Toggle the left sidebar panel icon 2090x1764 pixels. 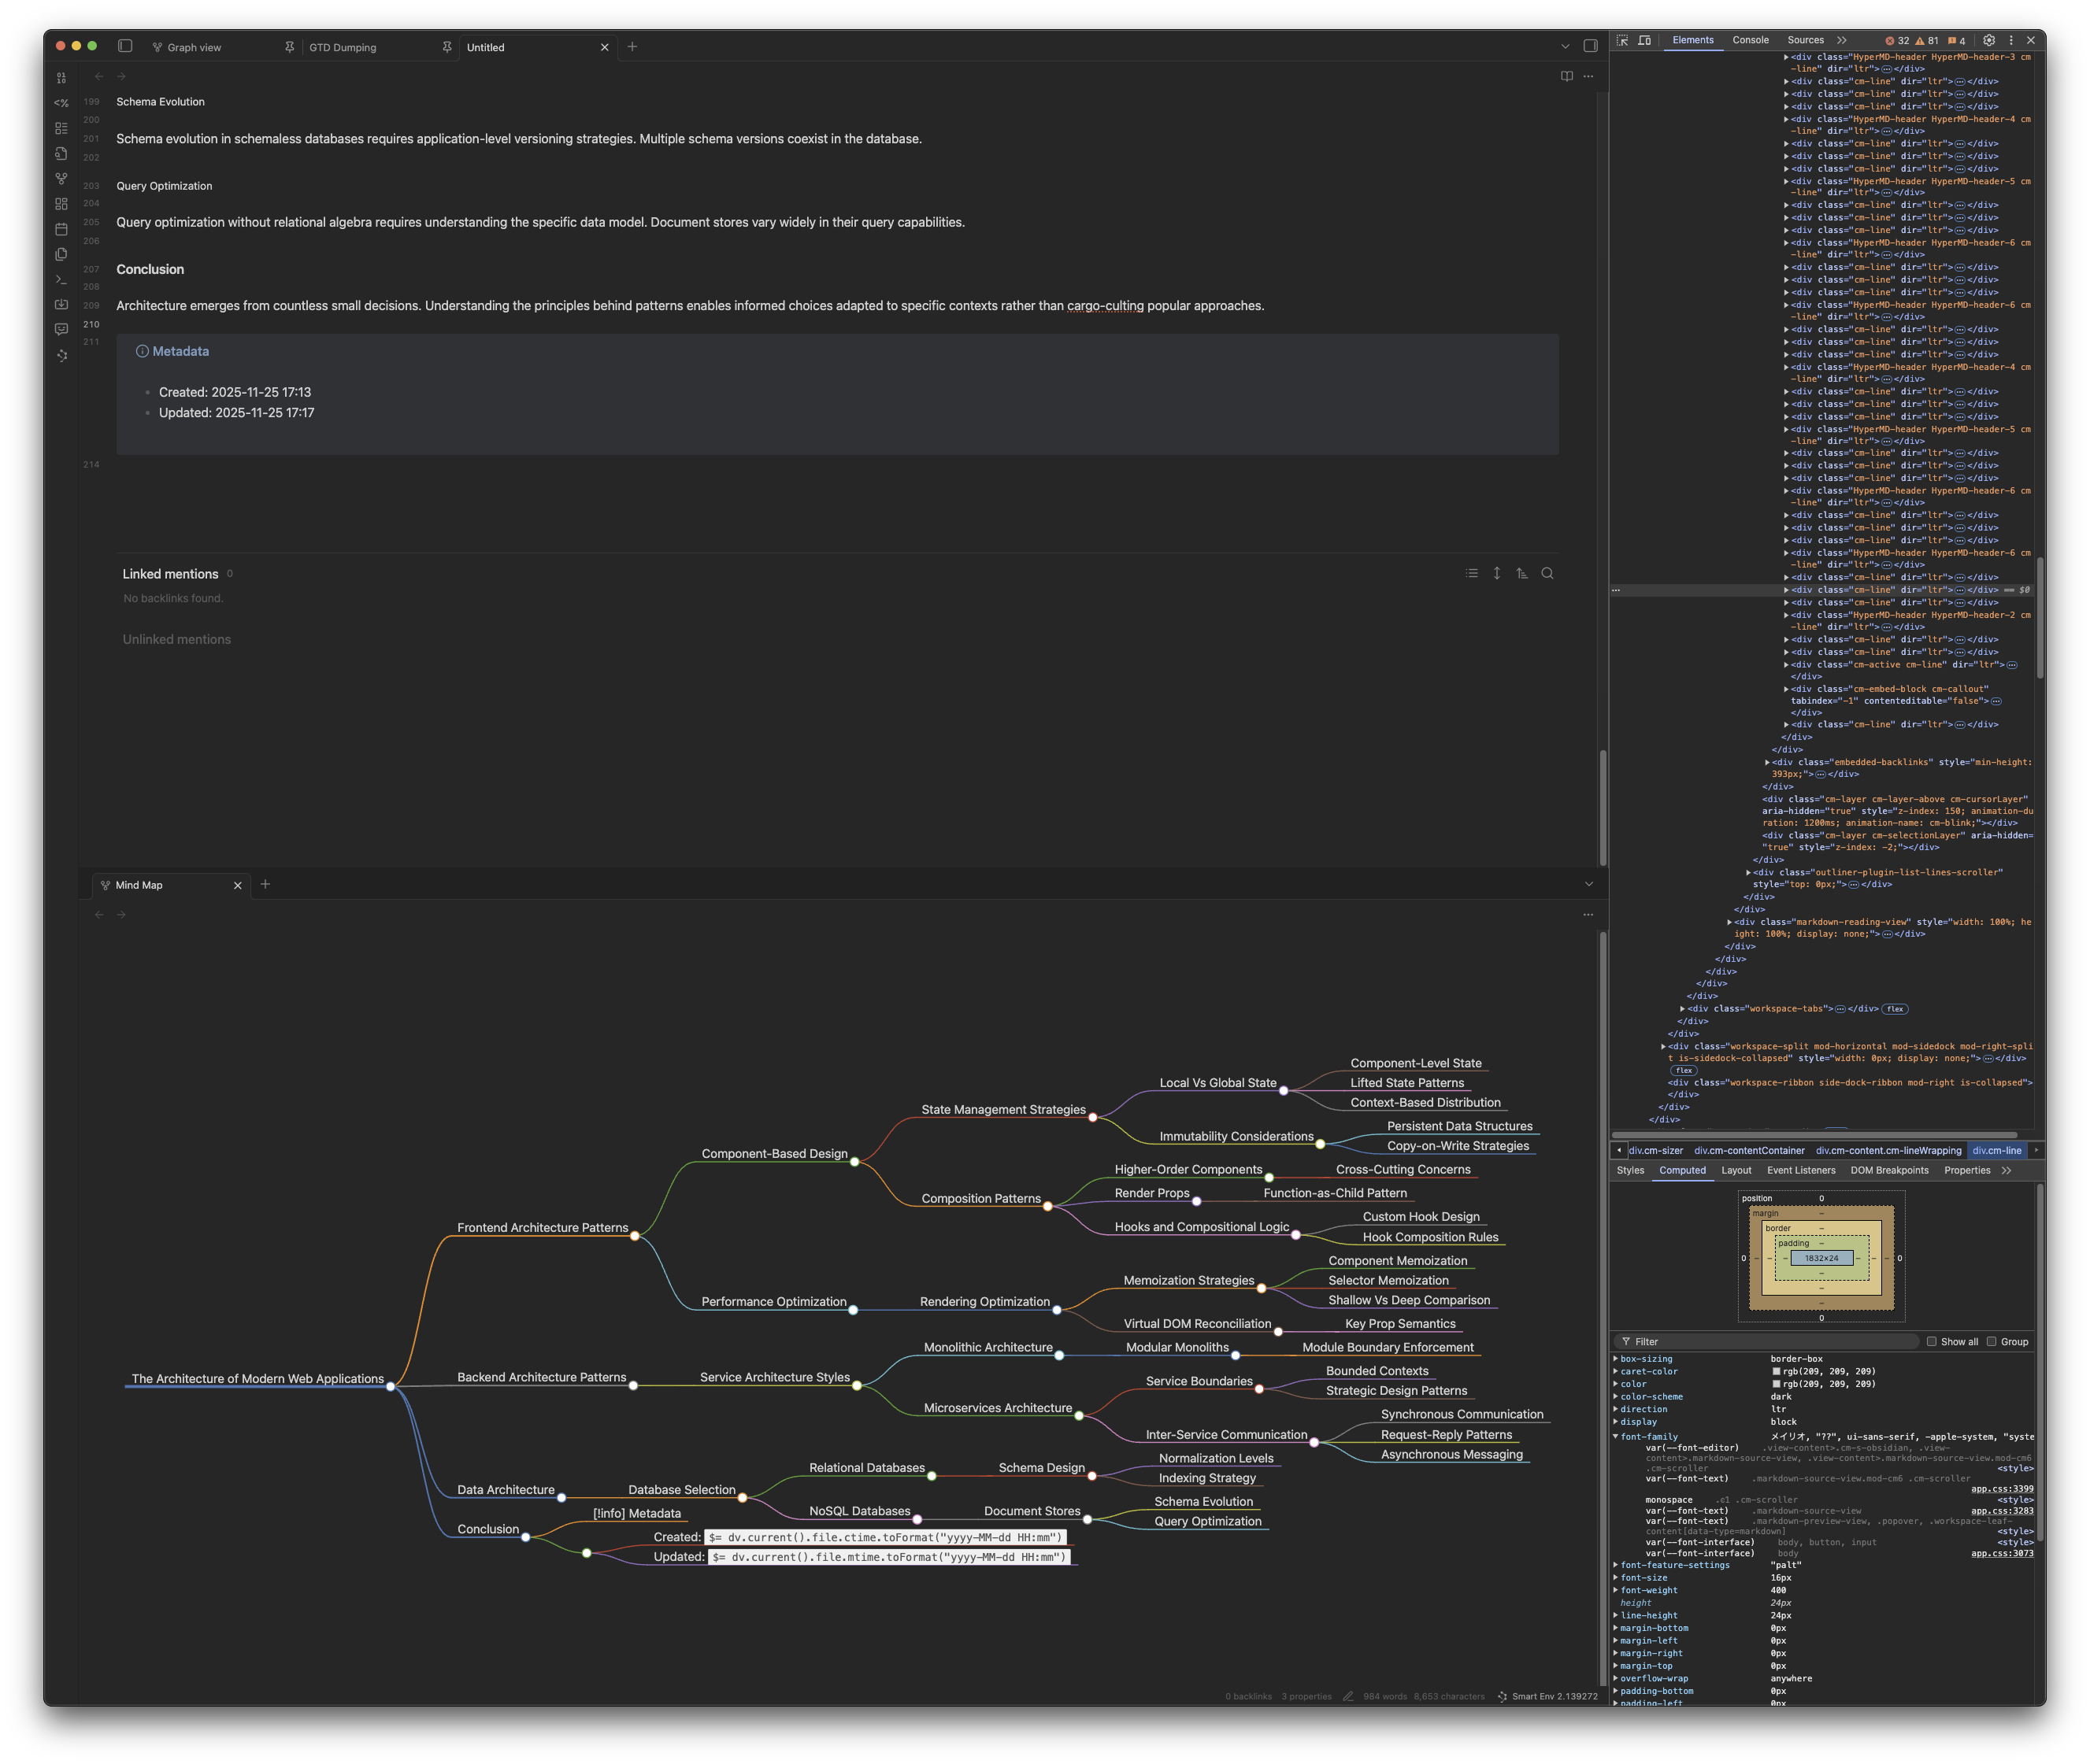click(x=125, y=46)
